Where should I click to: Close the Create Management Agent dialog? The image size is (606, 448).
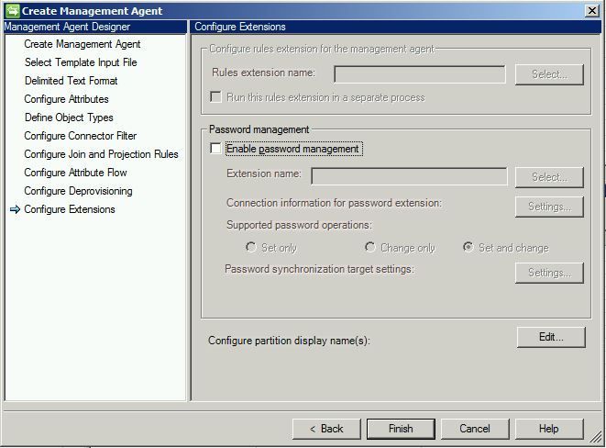pos(592,11)
